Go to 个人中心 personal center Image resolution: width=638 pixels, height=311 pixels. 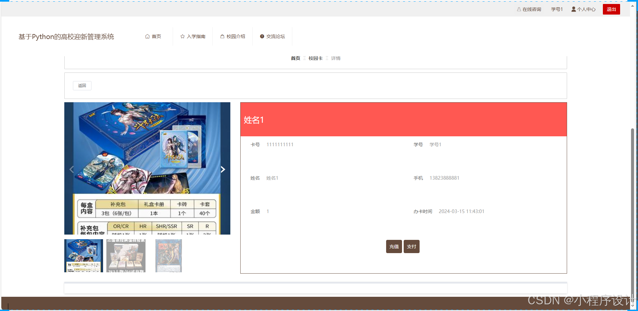click(x=583, y=9)
